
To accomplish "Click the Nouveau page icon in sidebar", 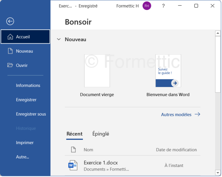I will (10, 51).
